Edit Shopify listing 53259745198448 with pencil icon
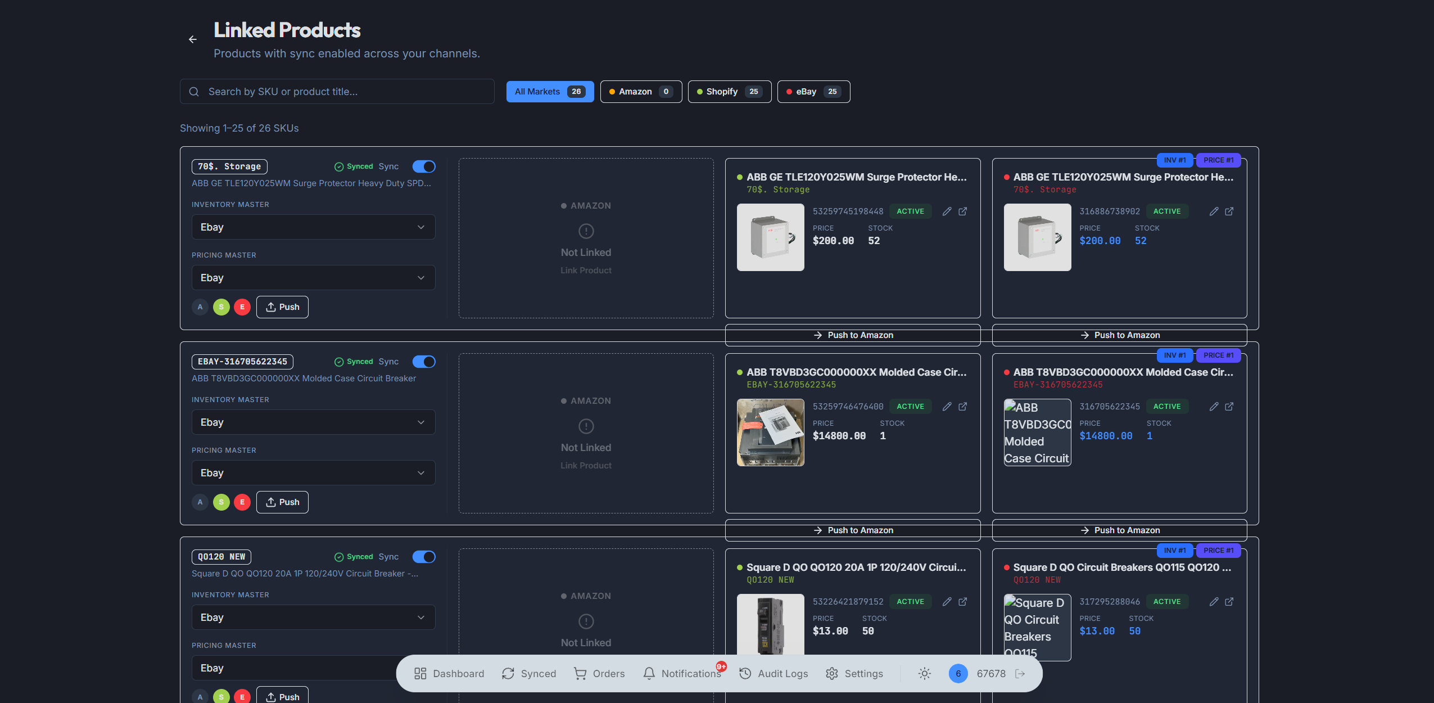 click(x=947, y=211)
